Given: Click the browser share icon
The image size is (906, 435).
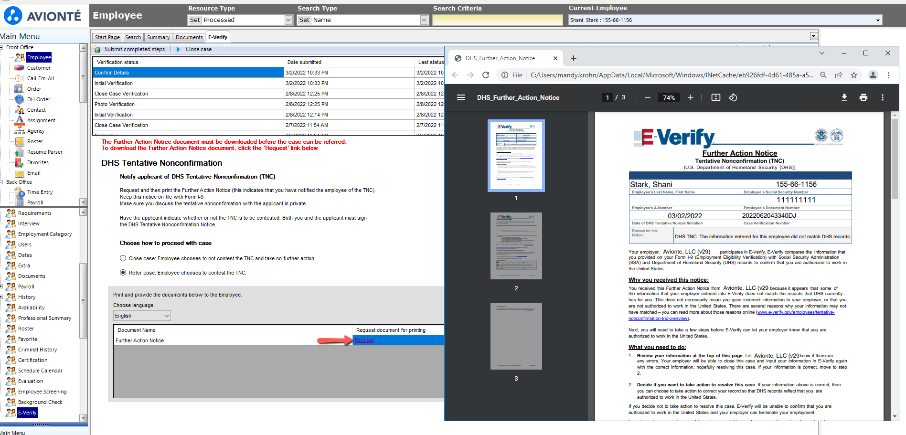Looking at the screenshot, I should (839, 75).
